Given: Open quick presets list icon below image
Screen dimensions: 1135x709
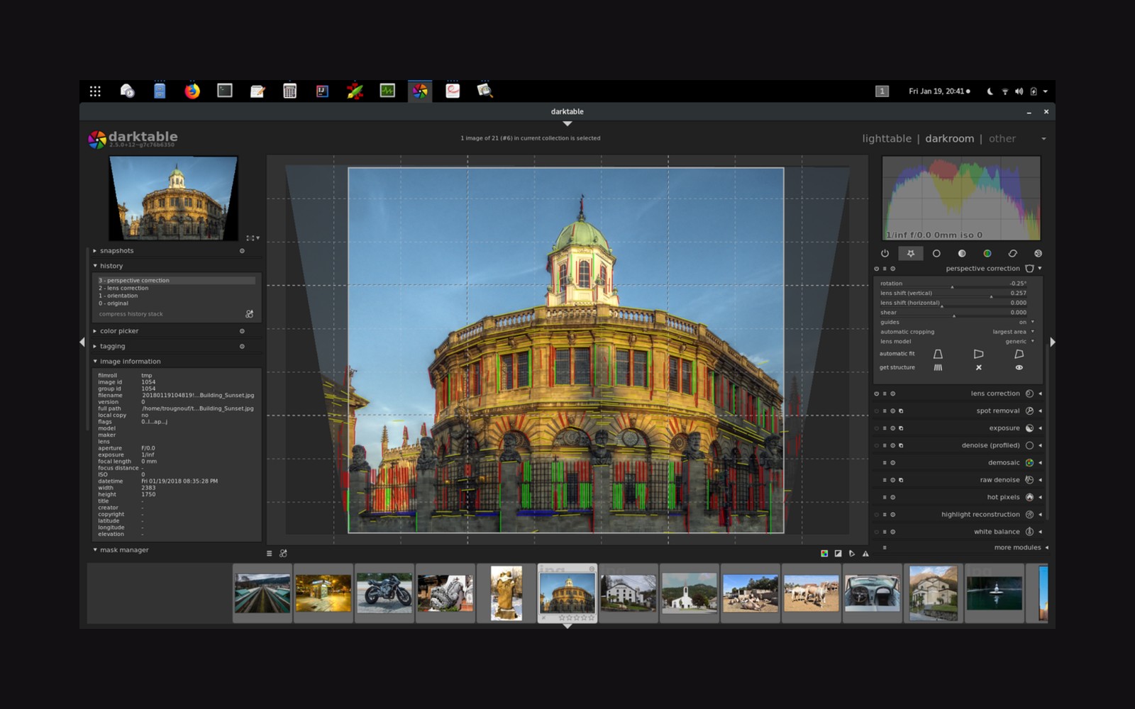Looking at the screenshot, I should (269, 553).
